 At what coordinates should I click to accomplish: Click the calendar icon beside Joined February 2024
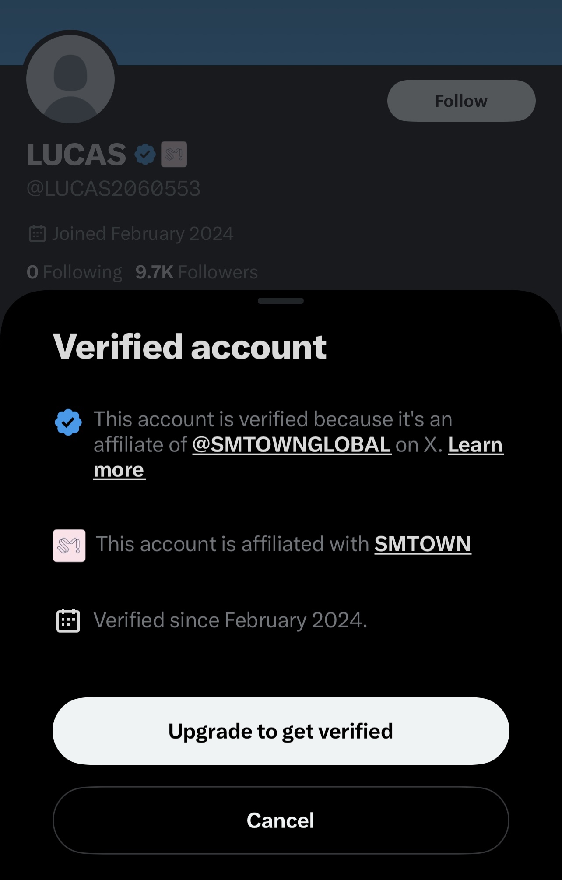(x=37, y=233)
